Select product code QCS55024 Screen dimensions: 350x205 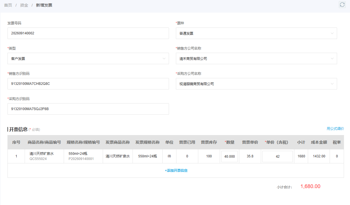tap(38, 159)
